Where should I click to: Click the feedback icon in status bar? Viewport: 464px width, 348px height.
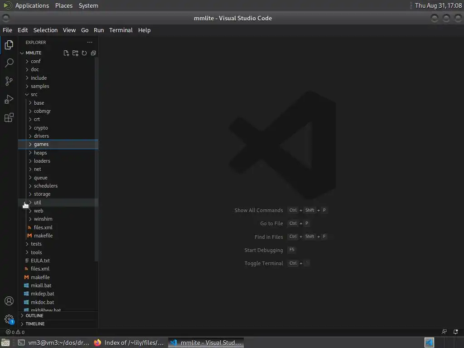point(444,332)
